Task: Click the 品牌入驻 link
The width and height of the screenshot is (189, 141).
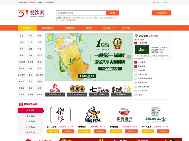Action: (155, 3)
